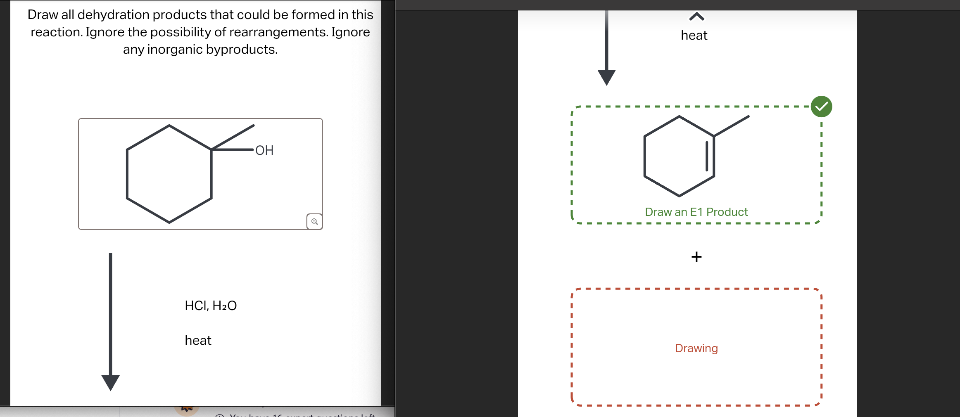Click the green checkmark badge on E1 answer
The width and height of the screenshot is (960, 417).
click(821, 106)
